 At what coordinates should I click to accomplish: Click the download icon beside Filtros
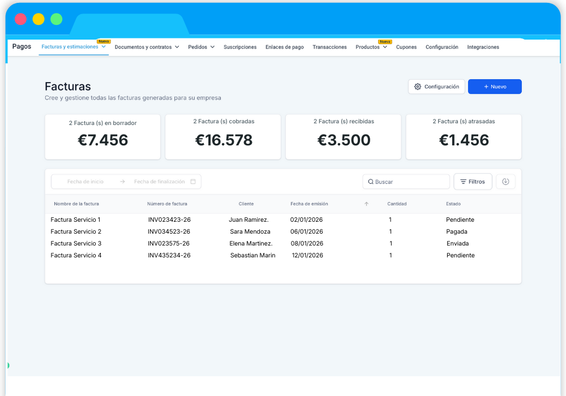point(505,182)
